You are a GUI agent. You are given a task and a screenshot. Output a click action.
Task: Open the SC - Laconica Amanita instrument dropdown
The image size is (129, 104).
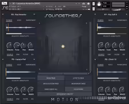coord(10,3)
